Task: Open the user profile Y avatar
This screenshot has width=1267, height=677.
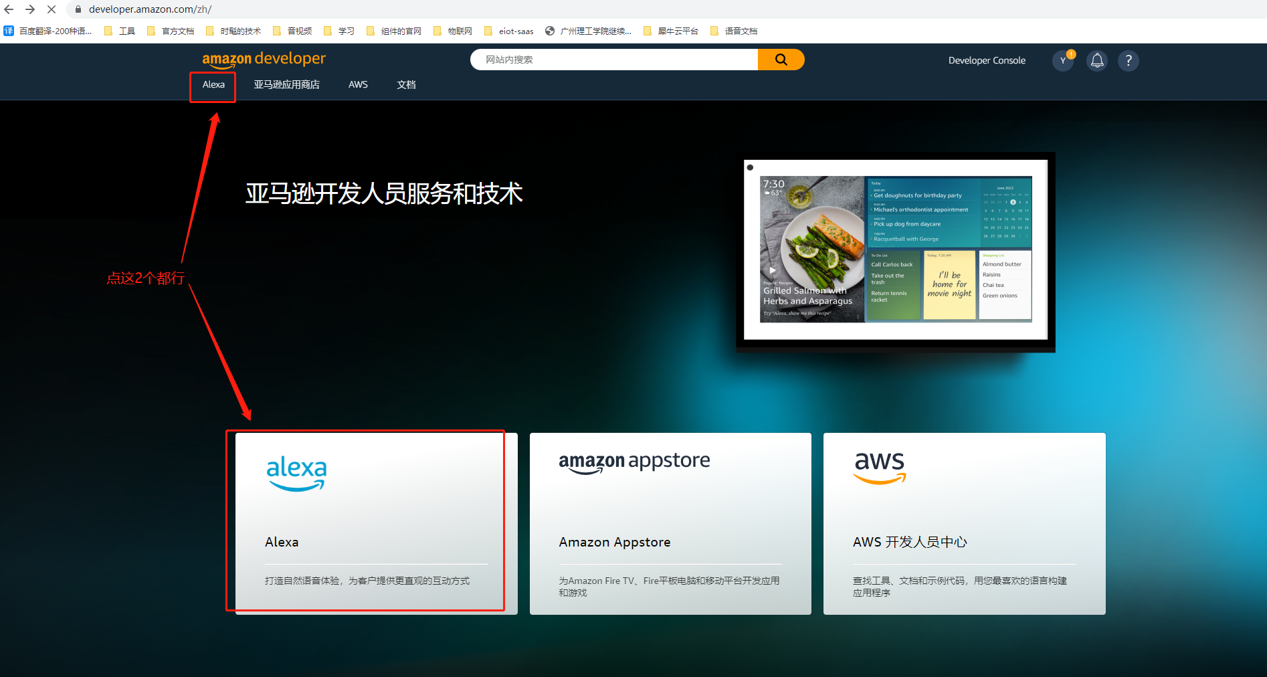Action: (1063, 61)
